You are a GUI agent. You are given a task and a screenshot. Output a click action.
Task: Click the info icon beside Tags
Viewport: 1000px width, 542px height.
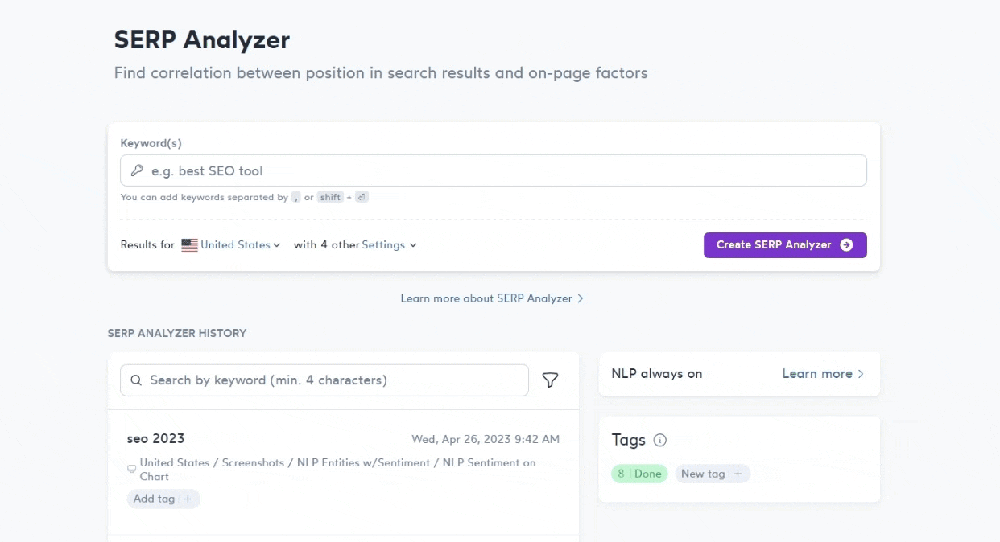pyautogui.click(x=660, y=440)
